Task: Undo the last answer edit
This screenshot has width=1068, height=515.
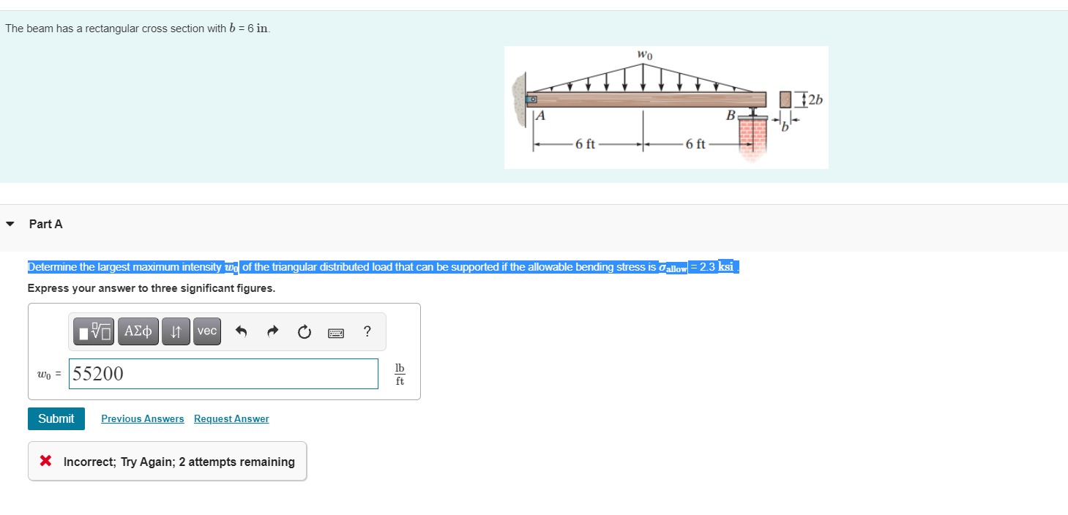Action: click(x=242, y=331)
